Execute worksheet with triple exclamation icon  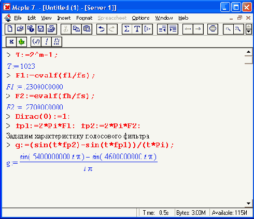pyautogui.click(x=57, y=42)
